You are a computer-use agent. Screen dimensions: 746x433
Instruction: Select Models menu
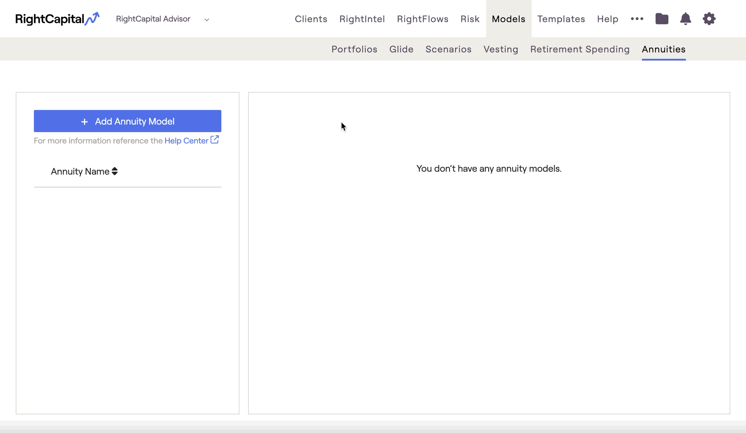[508, 19]
